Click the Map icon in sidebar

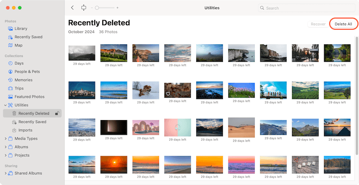10,45
